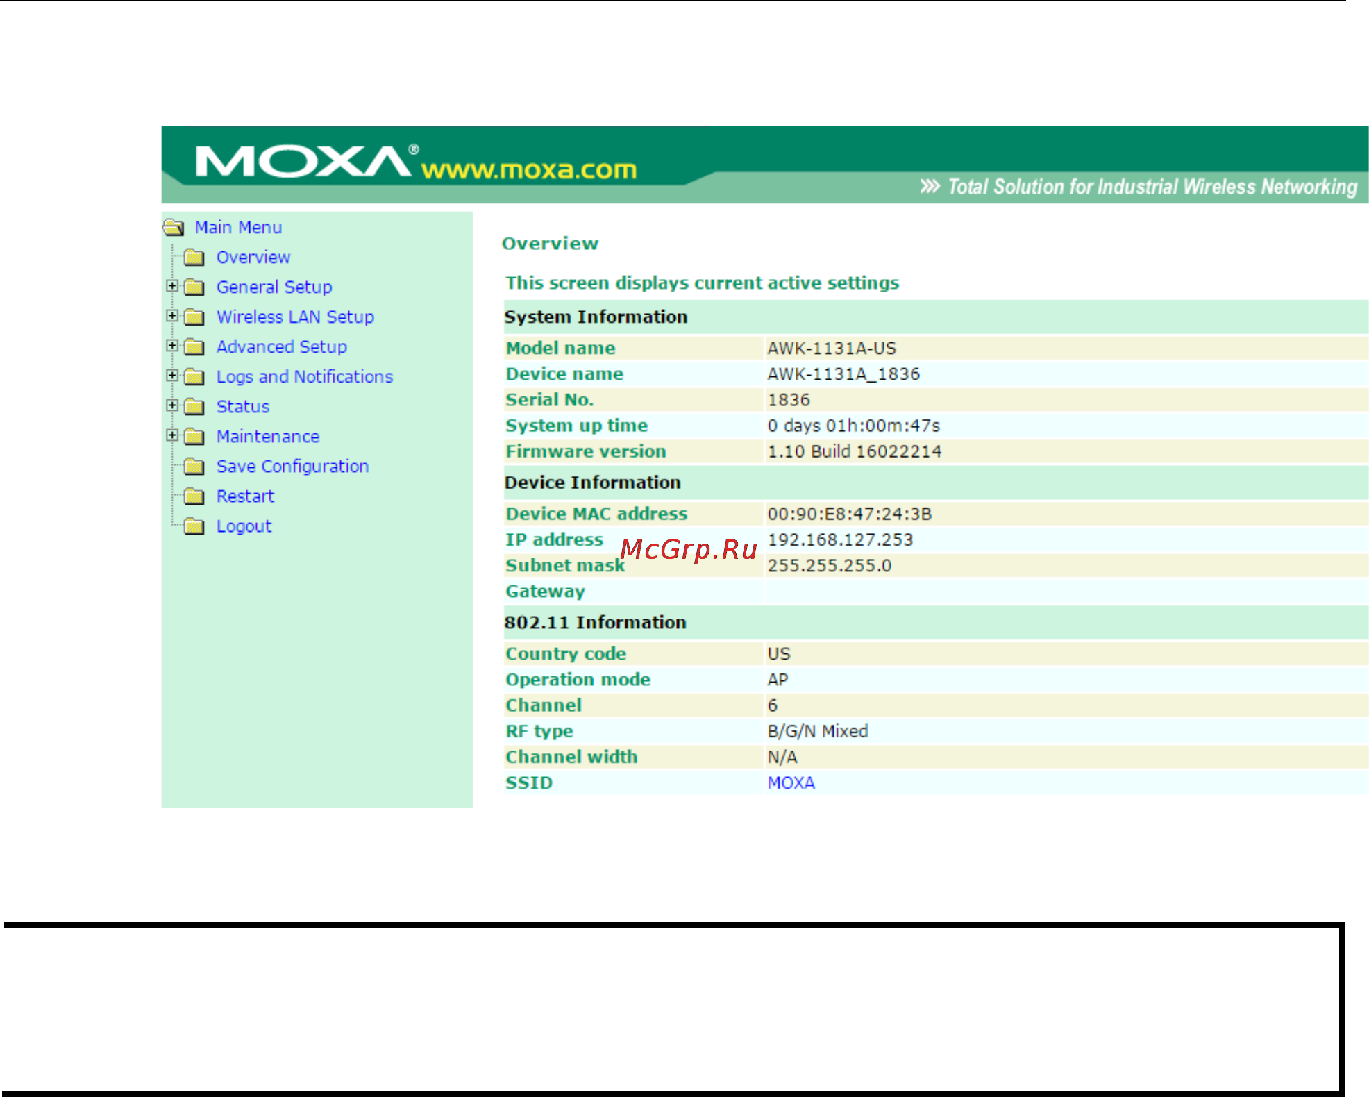
Task: Click the RF type value B/G/N Mixed
Action: 818,731
